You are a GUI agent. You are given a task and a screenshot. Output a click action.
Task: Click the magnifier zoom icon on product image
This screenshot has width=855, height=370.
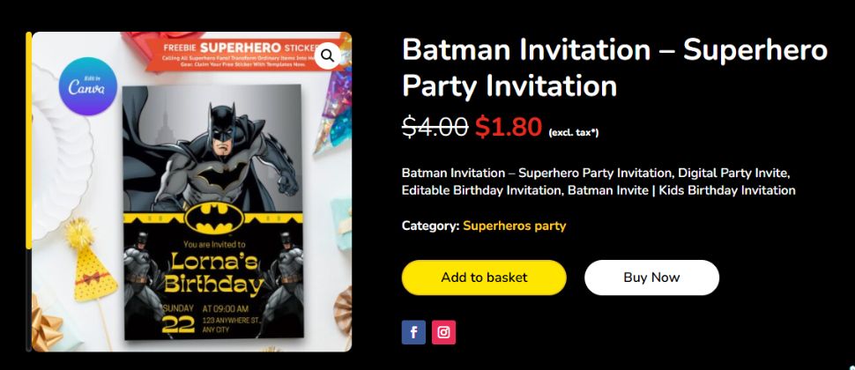327,55
